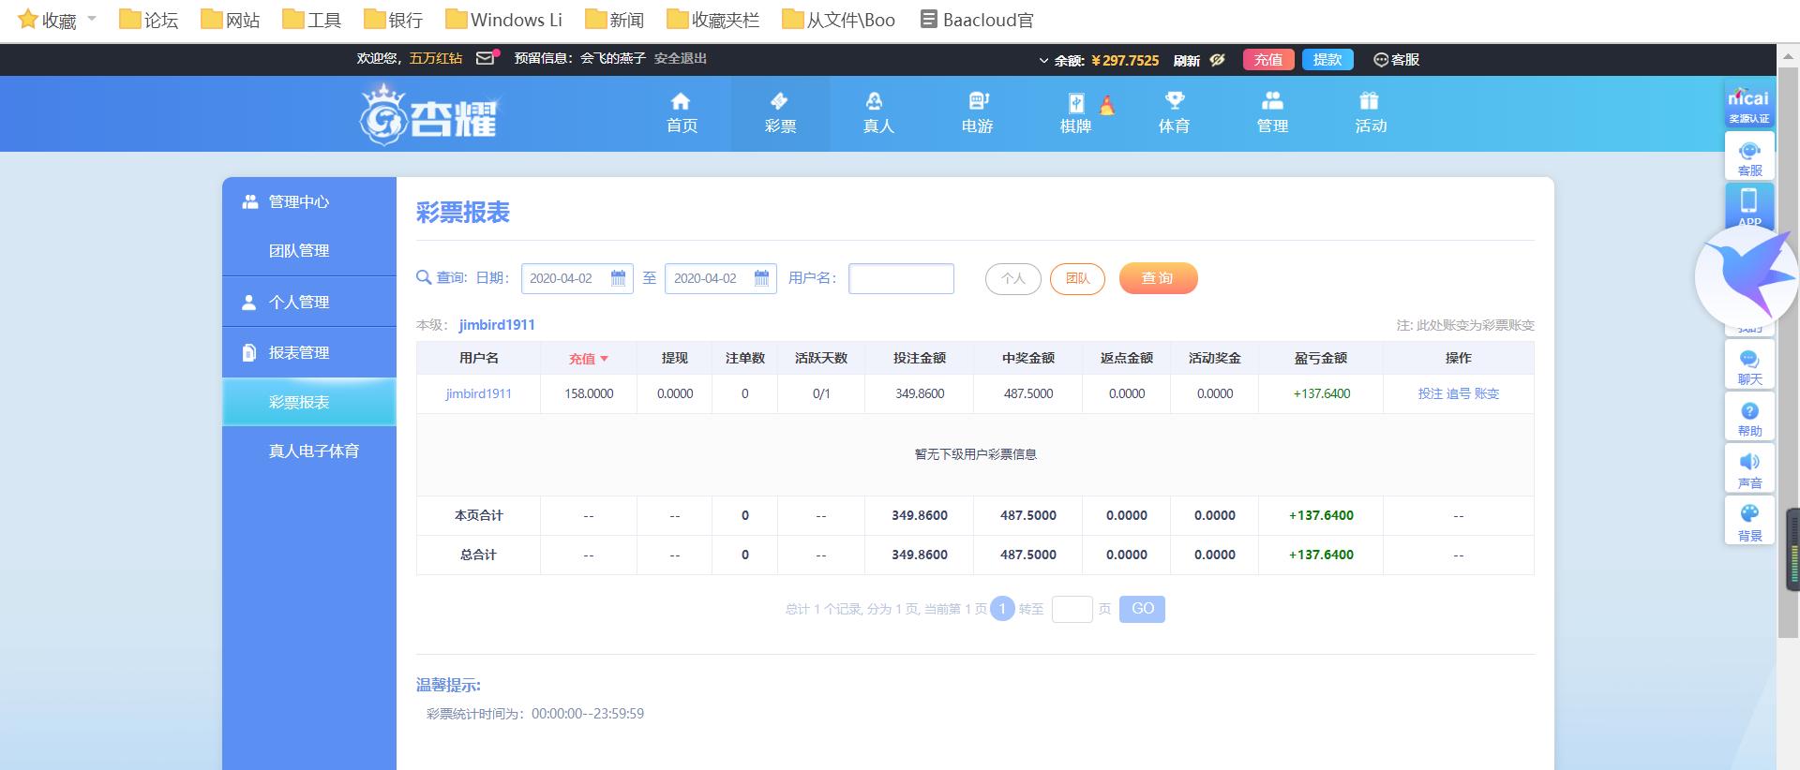Image resolution: width=1800 pixels, height=770 pixels.
Task: Click the red 充值 recharge button
Action: point(1267,60)
